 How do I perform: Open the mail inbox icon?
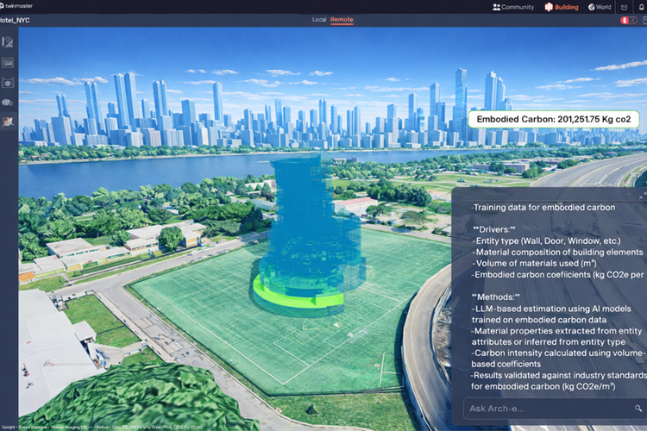click(624, 7)
